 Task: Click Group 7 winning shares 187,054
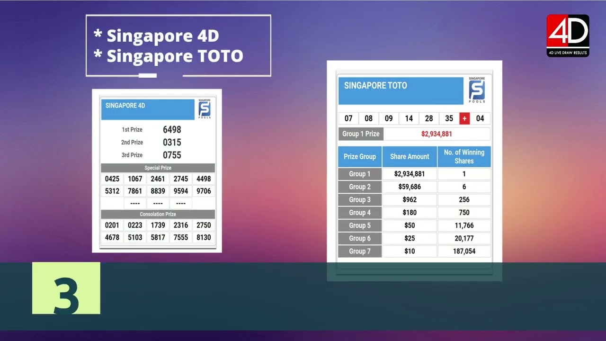click(x=464, y=251)
